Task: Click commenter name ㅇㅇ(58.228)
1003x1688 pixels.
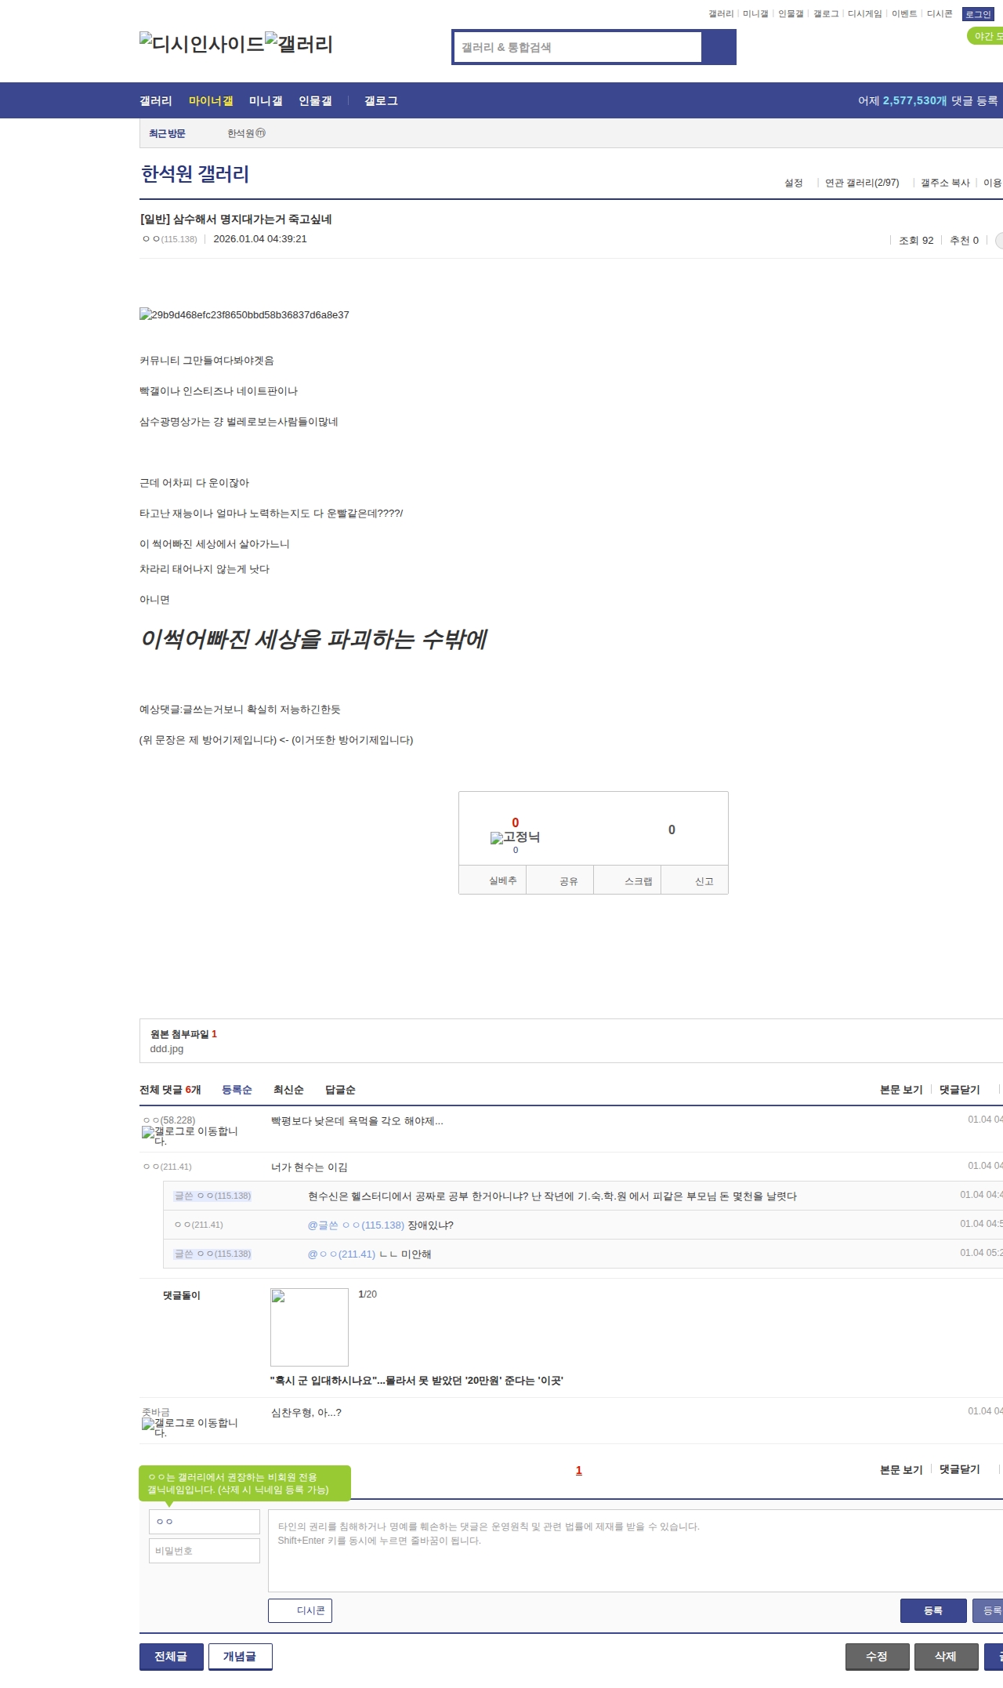Action: click(169, 1120)
